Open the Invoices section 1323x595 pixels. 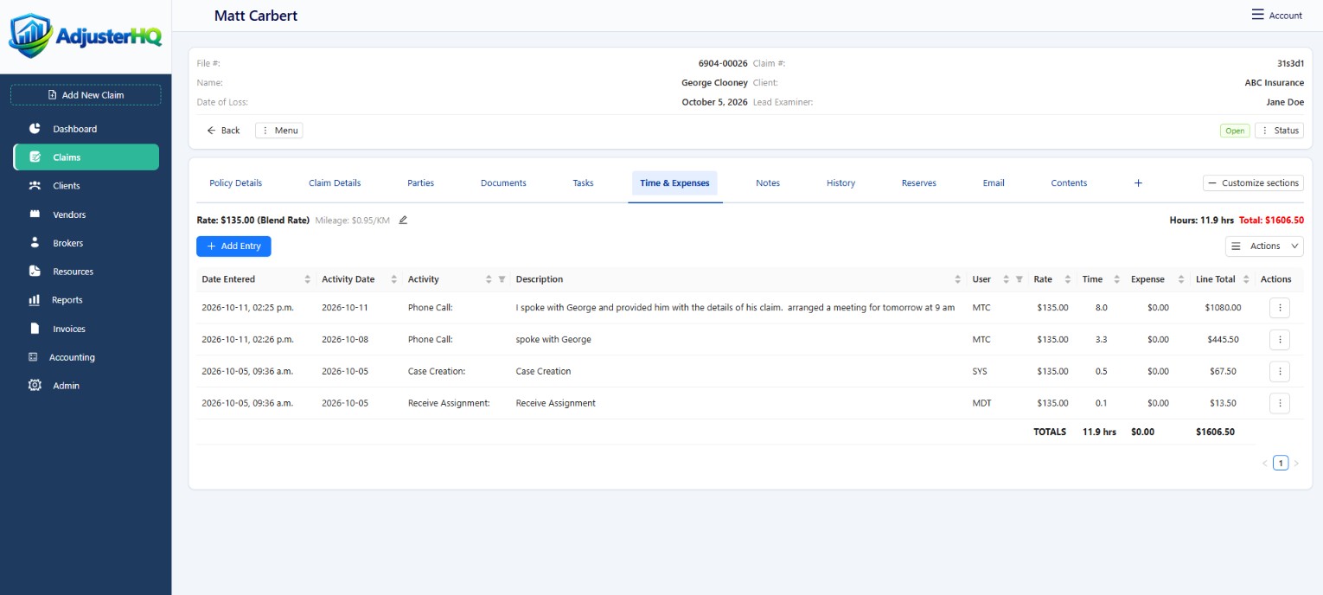coord(69,329)
